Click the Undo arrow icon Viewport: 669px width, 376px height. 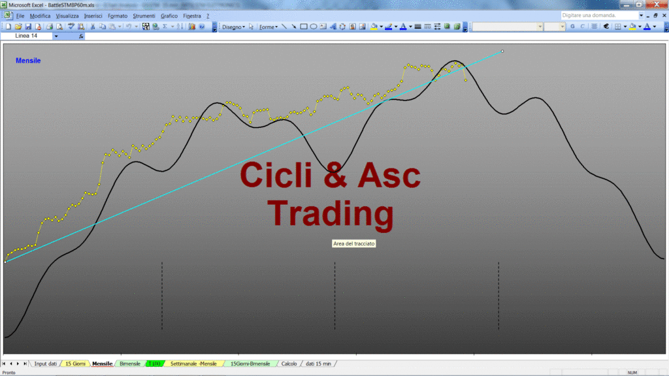click(x=129, y=26)
